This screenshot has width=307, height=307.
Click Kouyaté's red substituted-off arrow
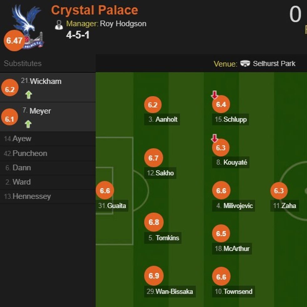[214, 138]
